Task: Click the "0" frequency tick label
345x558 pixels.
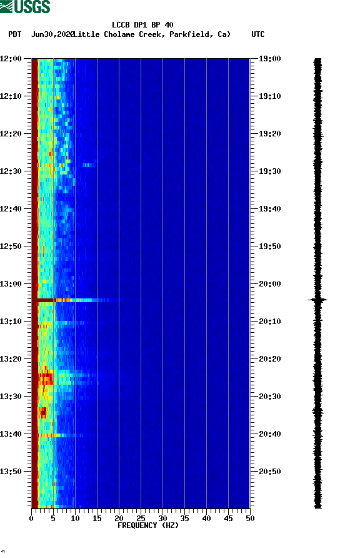Action: coord(31,519)
